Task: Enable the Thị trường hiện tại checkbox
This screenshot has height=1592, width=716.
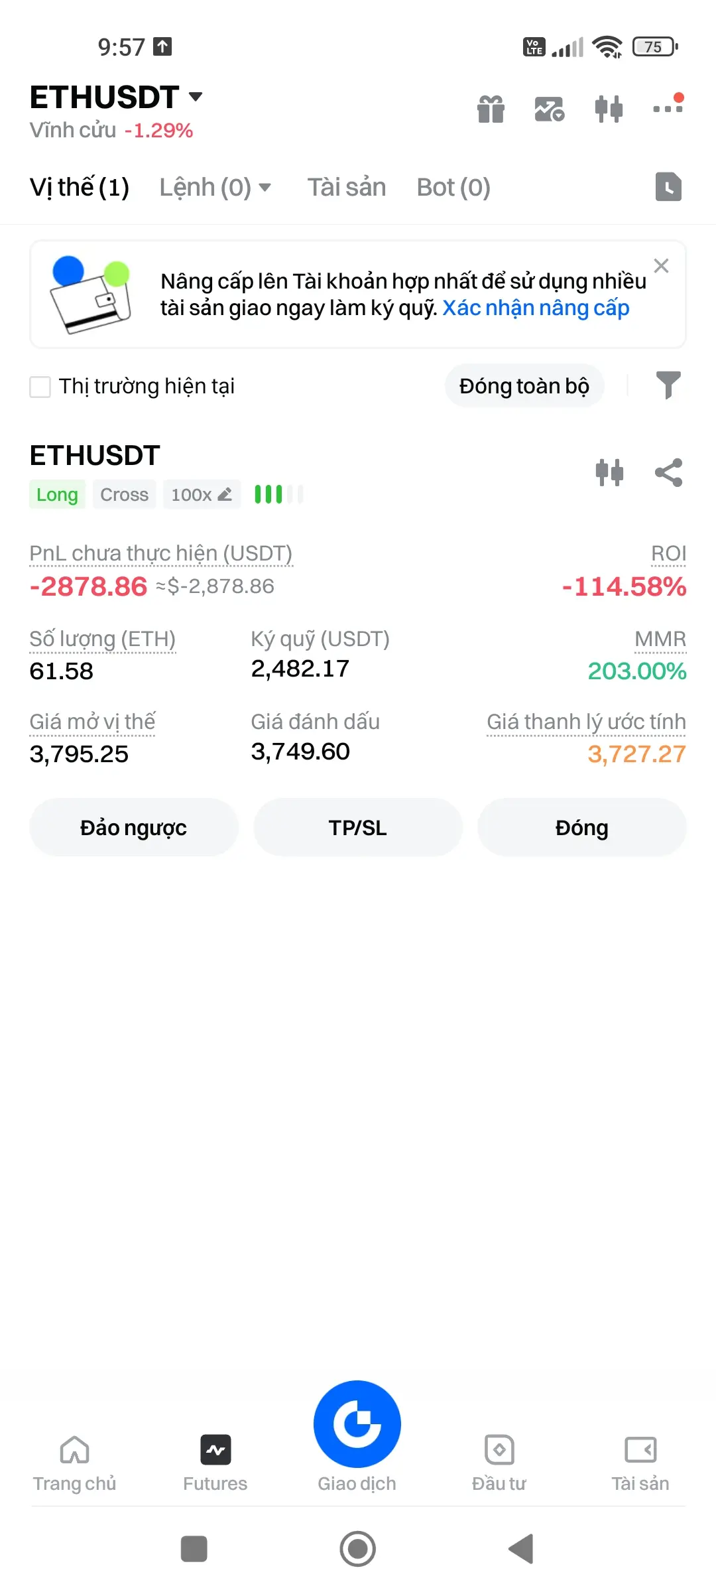Action: click(x=40, y=387)
